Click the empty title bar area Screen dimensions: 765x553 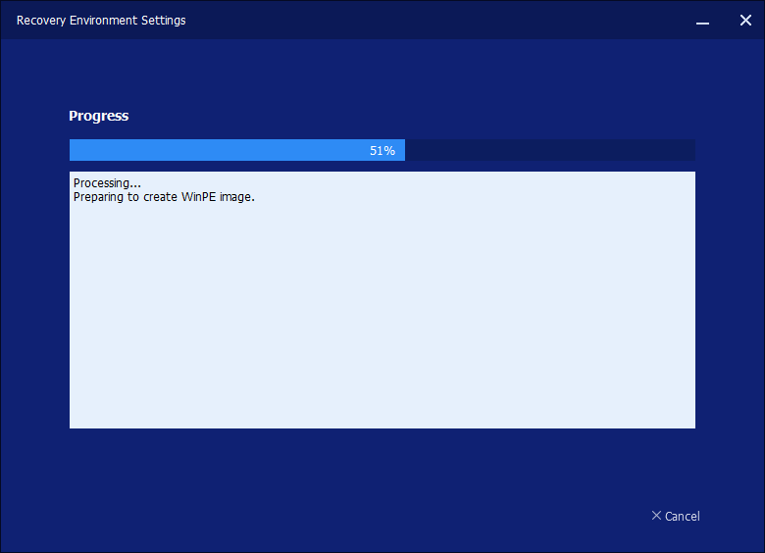pos(441,21)
